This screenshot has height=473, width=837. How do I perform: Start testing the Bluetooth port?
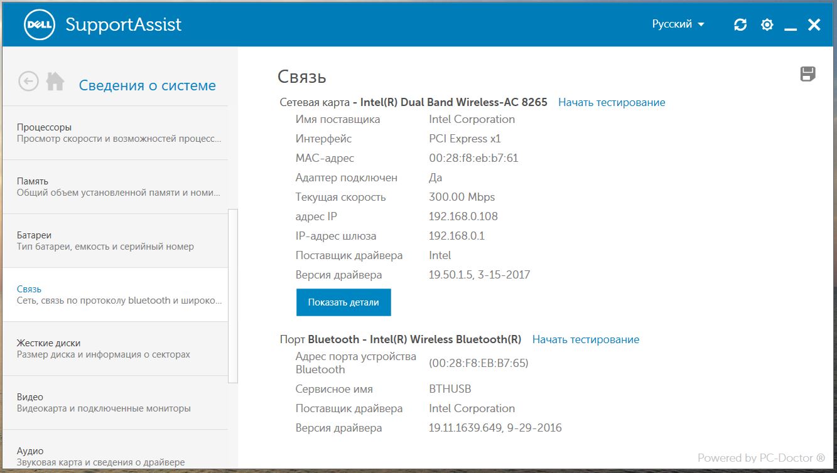click(x=586, y=339)
